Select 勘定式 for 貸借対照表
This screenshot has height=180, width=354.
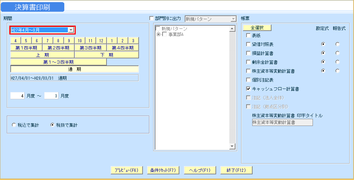pyautogui.click(x=323, y=44)
